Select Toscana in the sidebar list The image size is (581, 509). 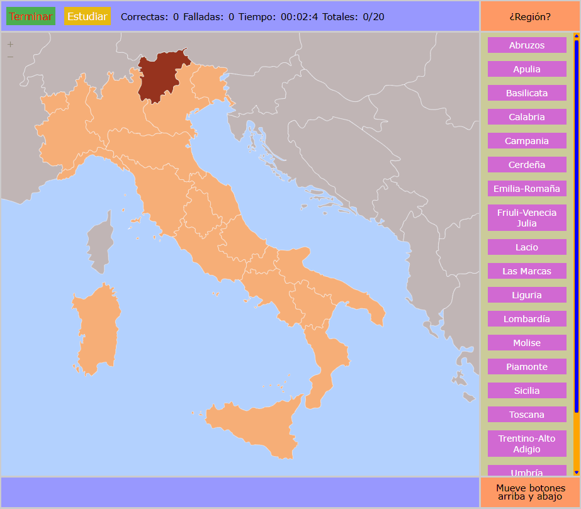coord(527,414)
